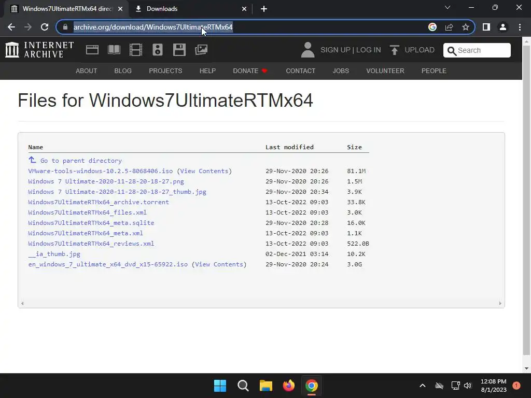531x398 pixels.
Task: Open tab search dropdown chevron
Action: coord(448,7)
